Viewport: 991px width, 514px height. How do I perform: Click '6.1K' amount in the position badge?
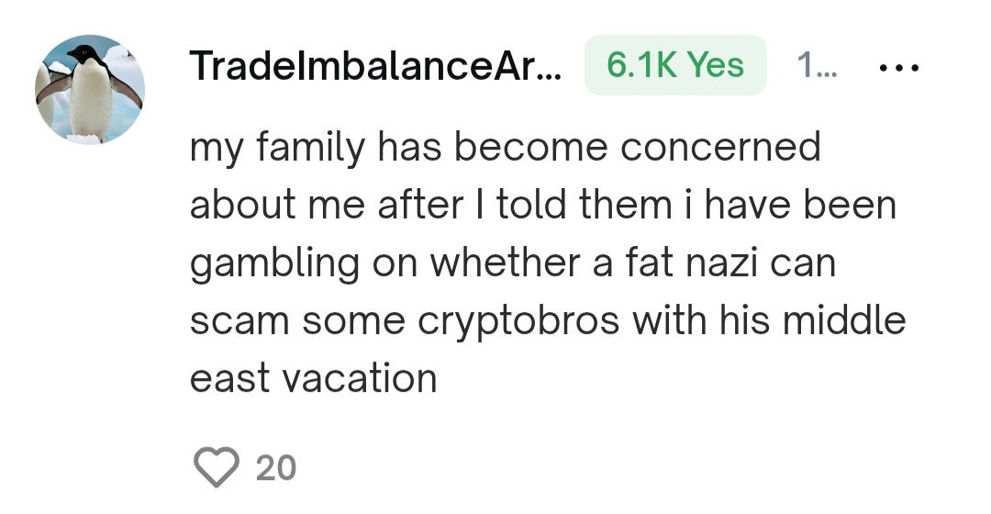(641, 65)
